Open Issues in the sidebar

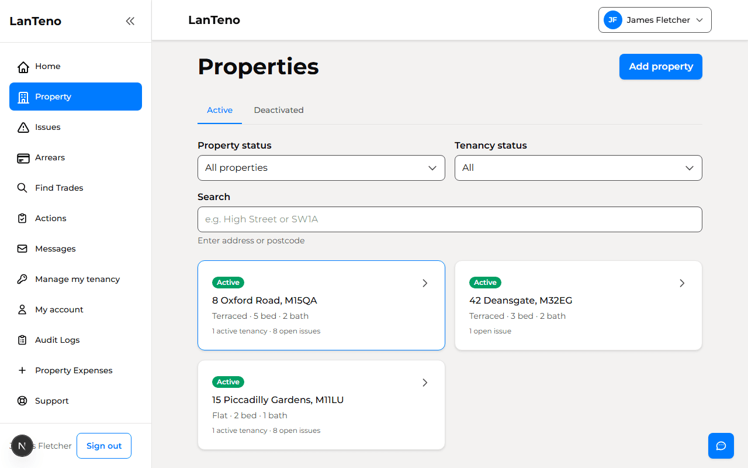(x=75, y=127)
